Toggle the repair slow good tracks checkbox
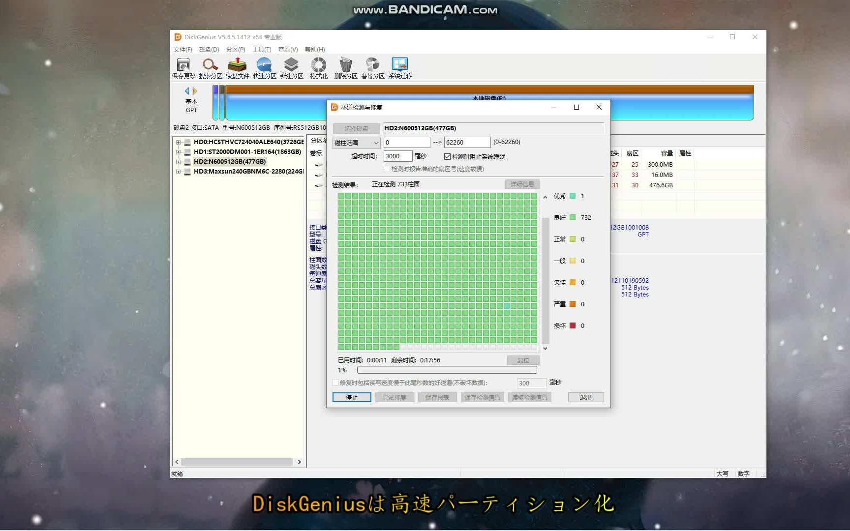 335,383
